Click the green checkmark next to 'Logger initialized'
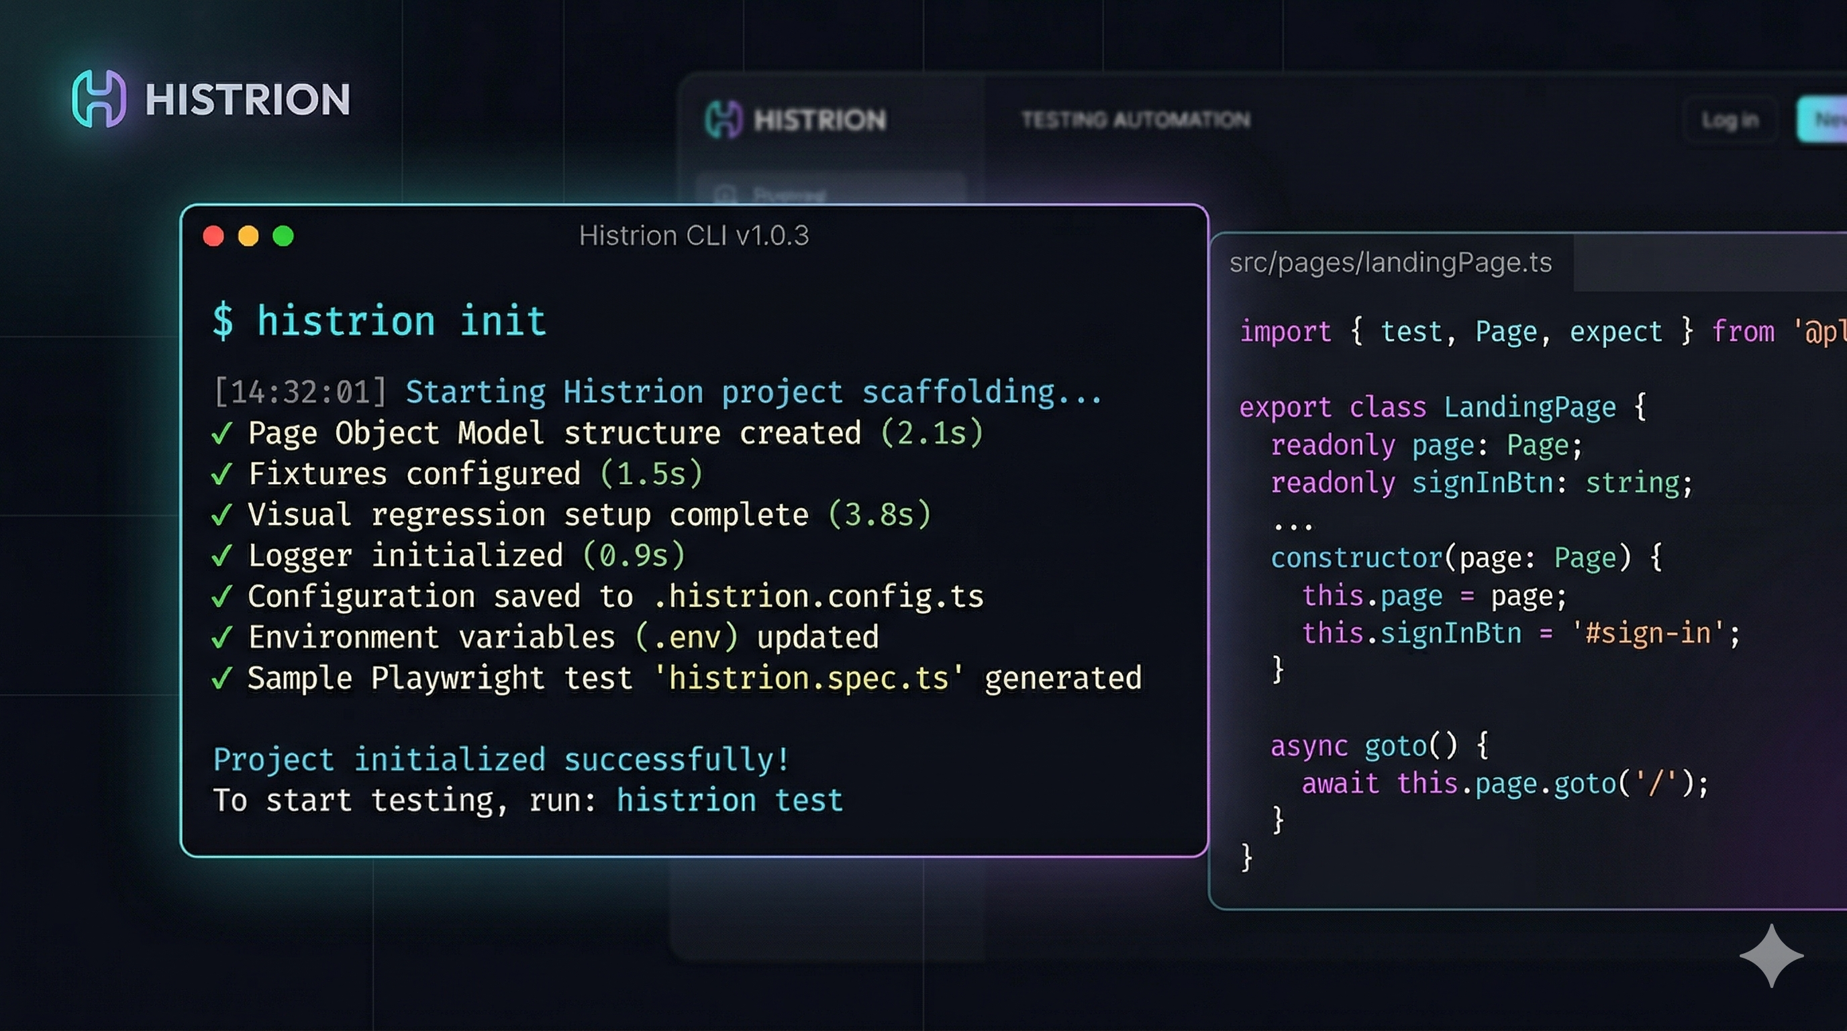1847x1031 pixels. tap(223, 555)
